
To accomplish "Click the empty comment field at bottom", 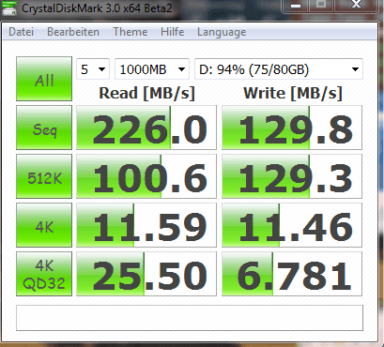I will [190, 318].
